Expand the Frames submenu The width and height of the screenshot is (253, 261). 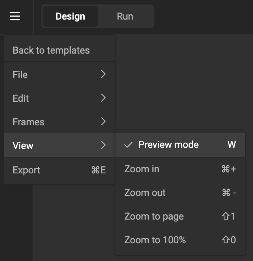tap(59, 122)
